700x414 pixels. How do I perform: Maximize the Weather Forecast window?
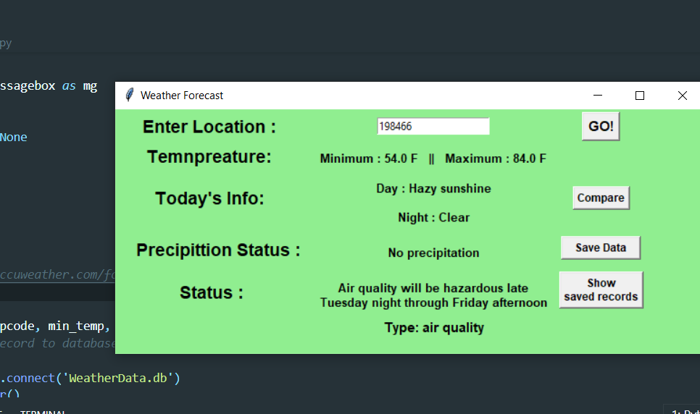[x=640, y=96]
